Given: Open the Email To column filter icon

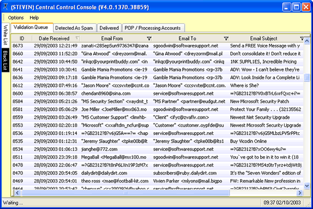Looking at the screenshot, I should point(226,38).
